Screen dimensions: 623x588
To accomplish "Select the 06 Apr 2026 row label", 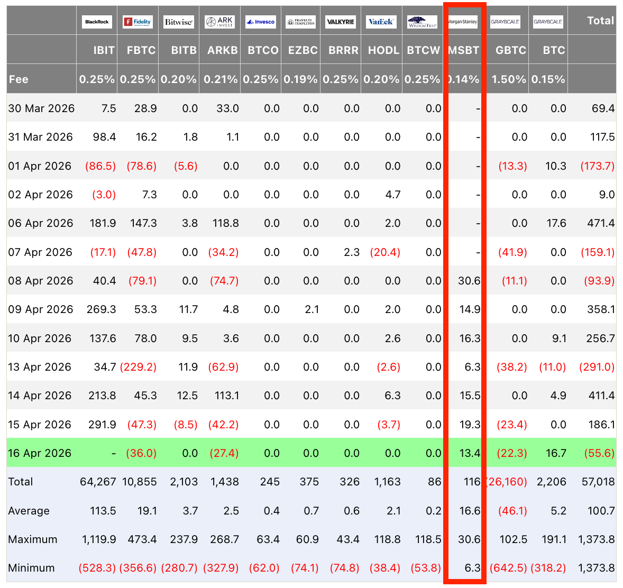I will [x=41, y=223].
